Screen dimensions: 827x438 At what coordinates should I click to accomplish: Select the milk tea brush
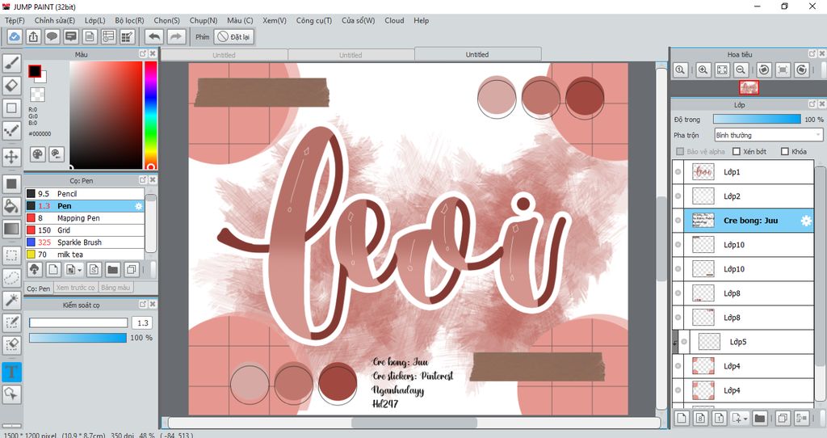(84, 255)
